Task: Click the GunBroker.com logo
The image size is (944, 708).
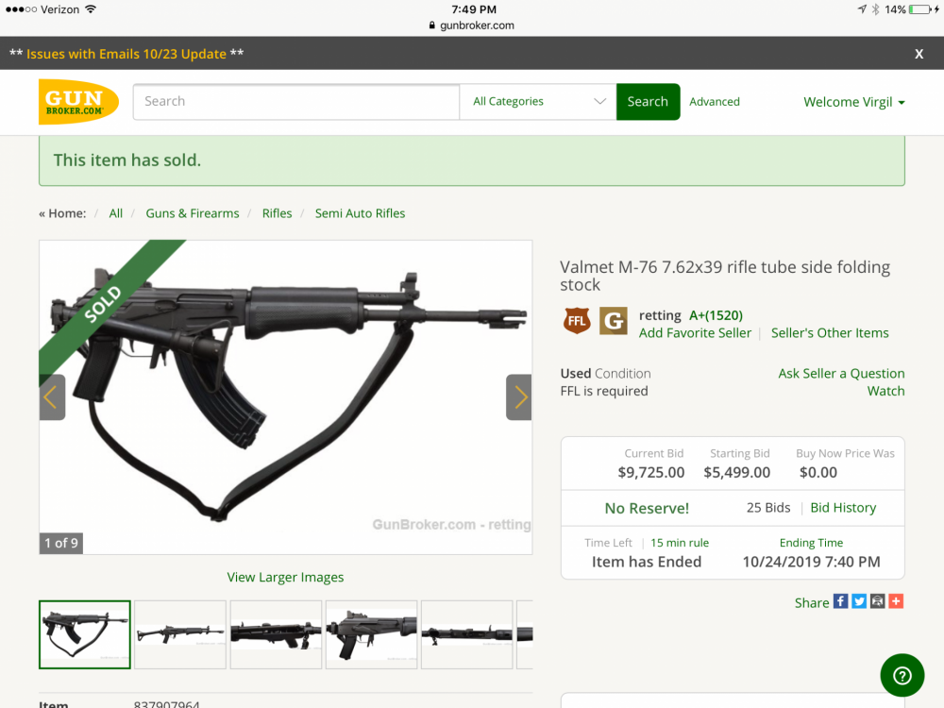Action: point(78,102)
